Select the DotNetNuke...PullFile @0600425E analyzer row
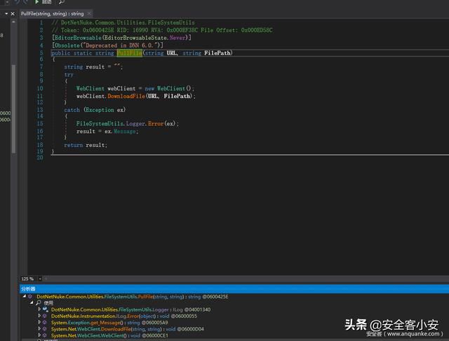The image size is (449, 341). (133, 297)
